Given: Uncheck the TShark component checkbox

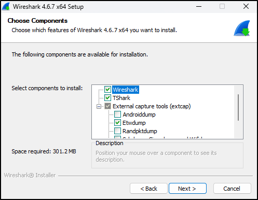Looking at the screenshot, I should pyautogui.click(x=107, y=98).
